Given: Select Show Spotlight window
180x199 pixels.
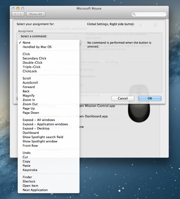Looking at the screenshot, I should point(49,141).
